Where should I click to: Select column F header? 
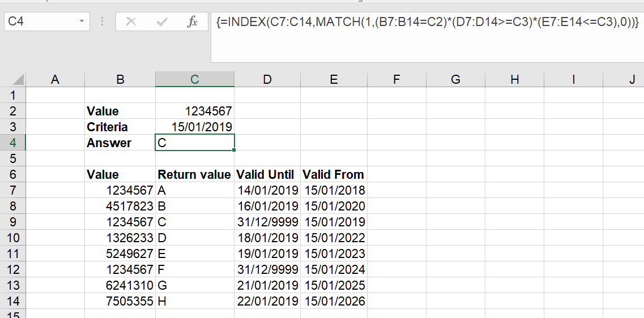396,79
